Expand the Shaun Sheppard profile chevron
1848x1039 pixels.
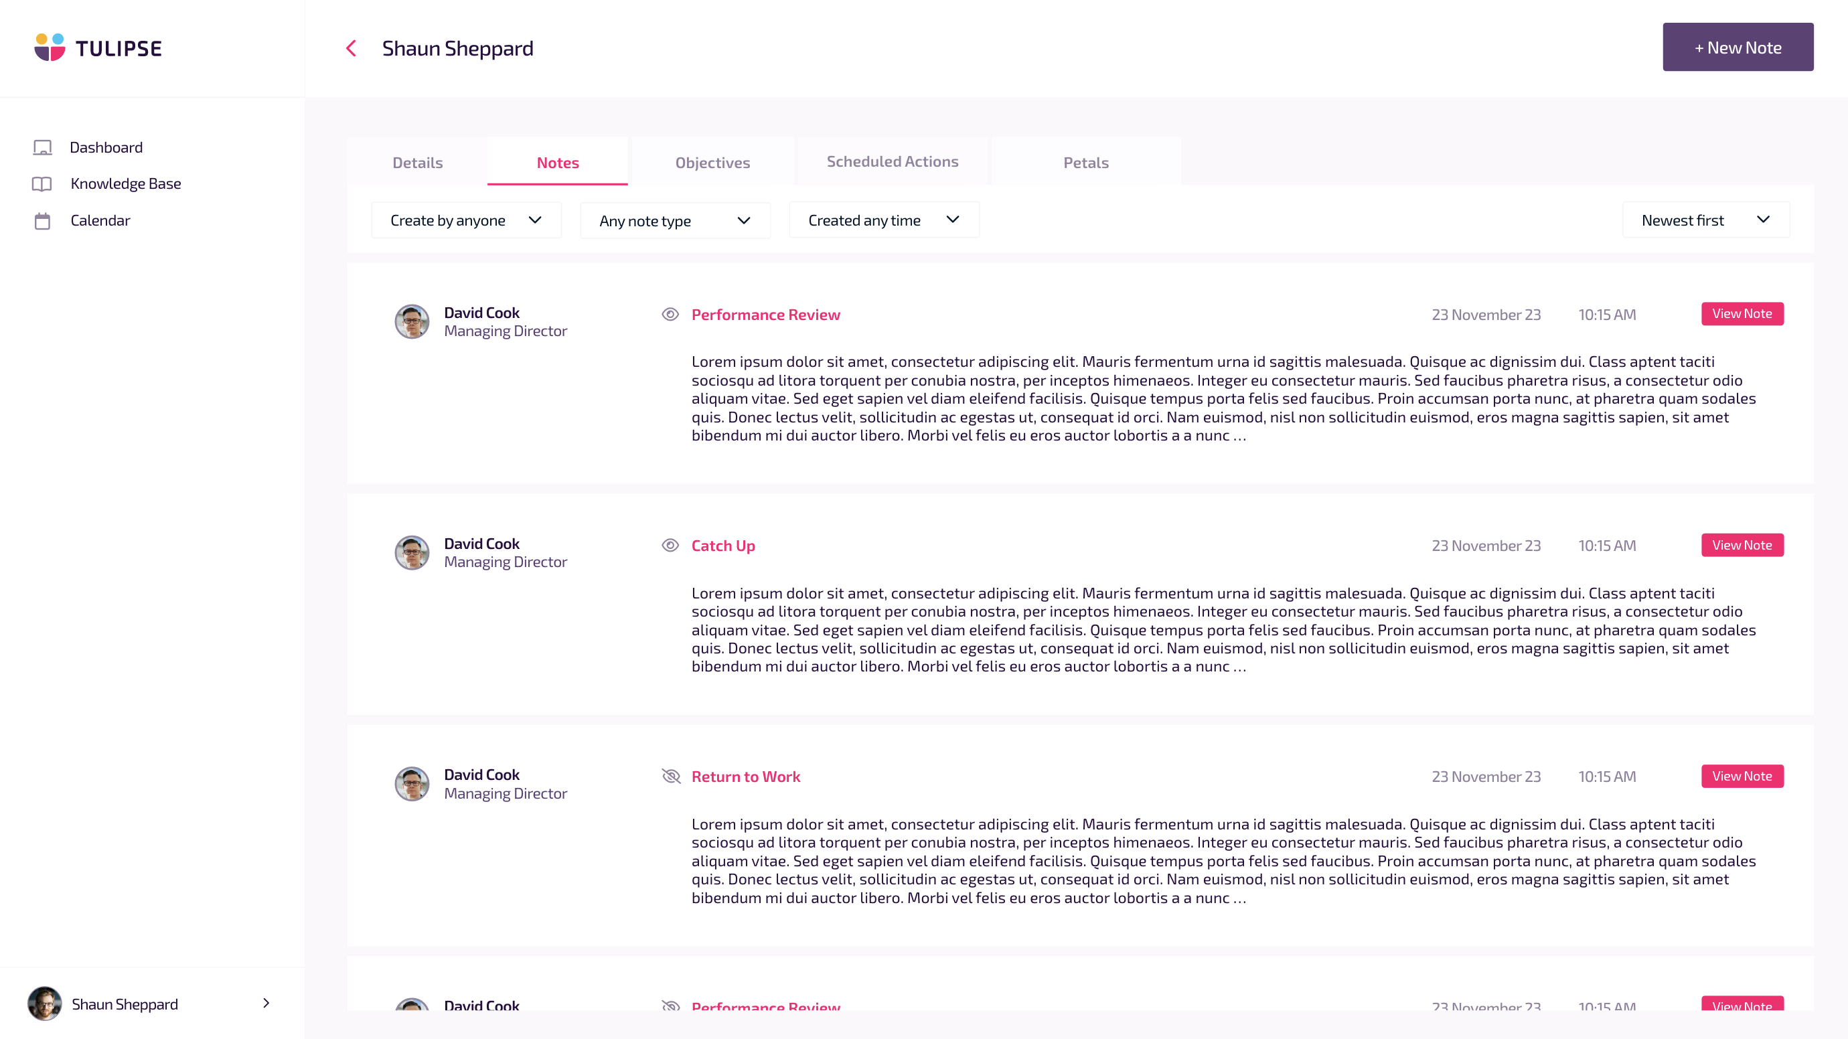(x=266, y=1003)
